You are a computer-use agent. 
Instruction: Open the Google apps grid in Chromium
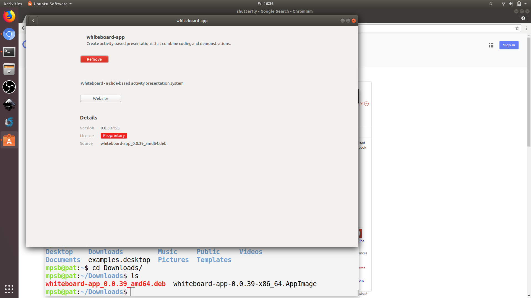pos(491,45)
